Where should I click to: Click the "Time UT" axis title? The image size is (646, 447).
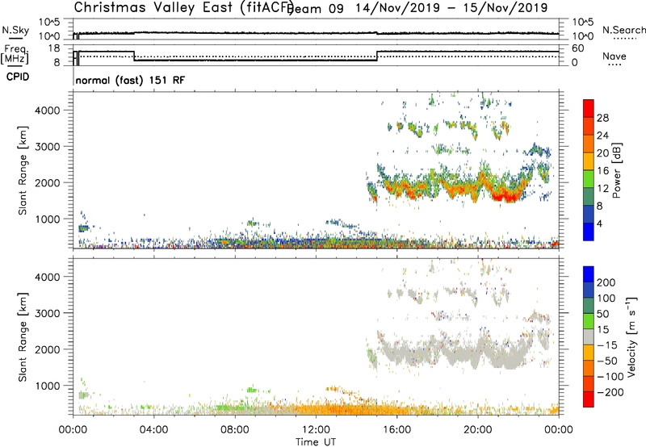pyautogui.click(x=316, y=442)
